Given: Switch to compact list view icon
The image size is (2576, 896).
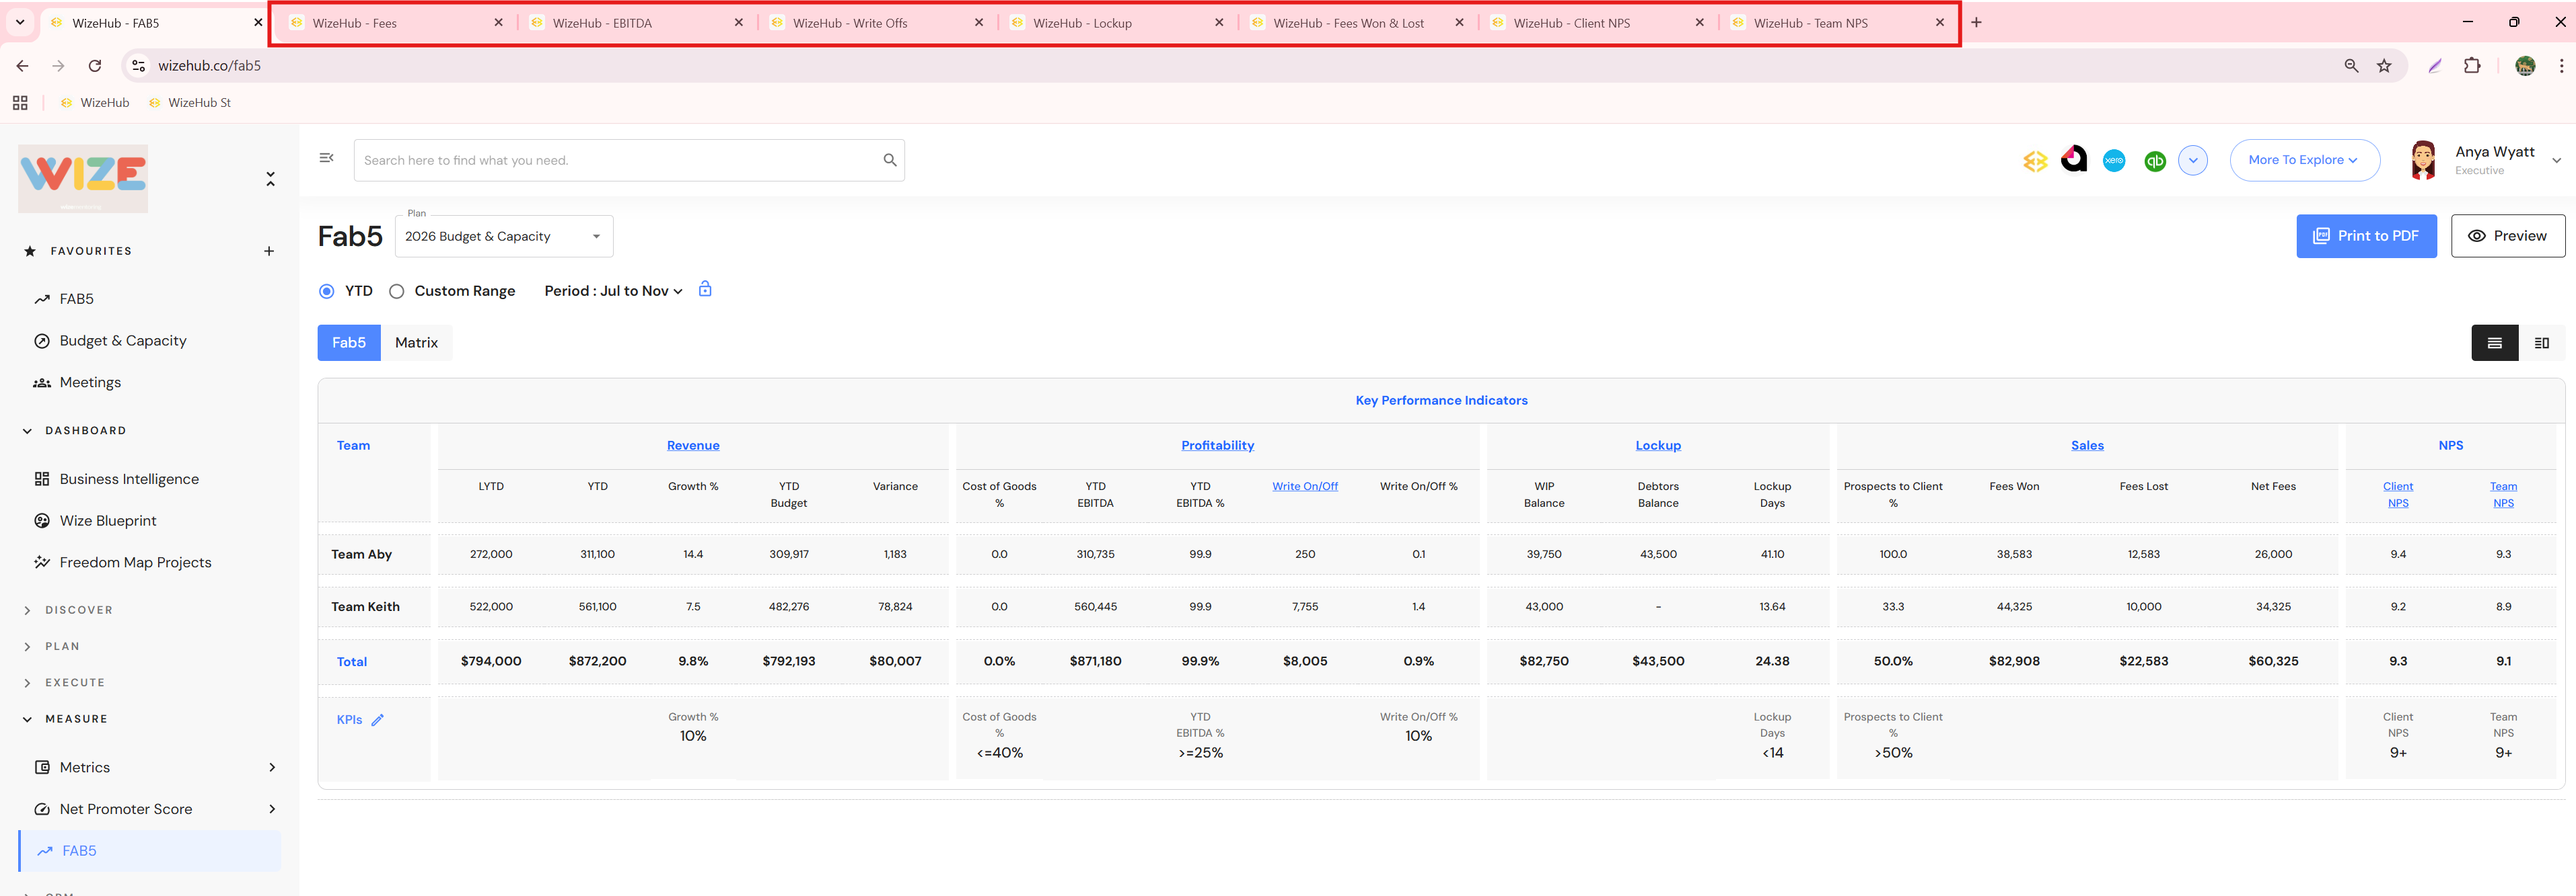Looking at the screenshot, I should (x=2494, y=343).
